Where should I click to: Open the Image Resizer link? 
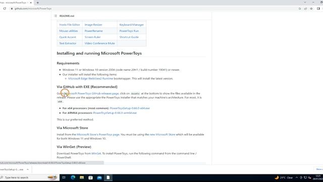pyautogui.click(x=93, y=25)
